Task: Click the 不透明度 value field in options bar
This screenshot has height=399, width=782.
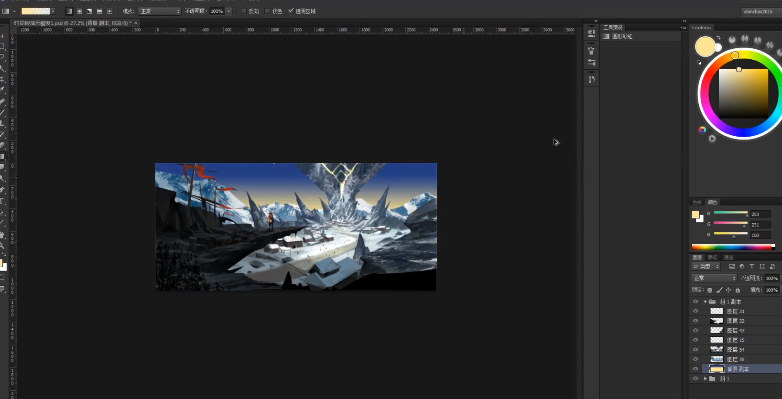Action: click(217, 11)
